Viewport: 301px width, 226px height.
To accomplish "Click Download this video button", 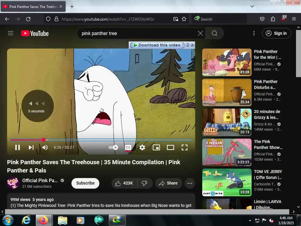I will [x=157, y=45].
